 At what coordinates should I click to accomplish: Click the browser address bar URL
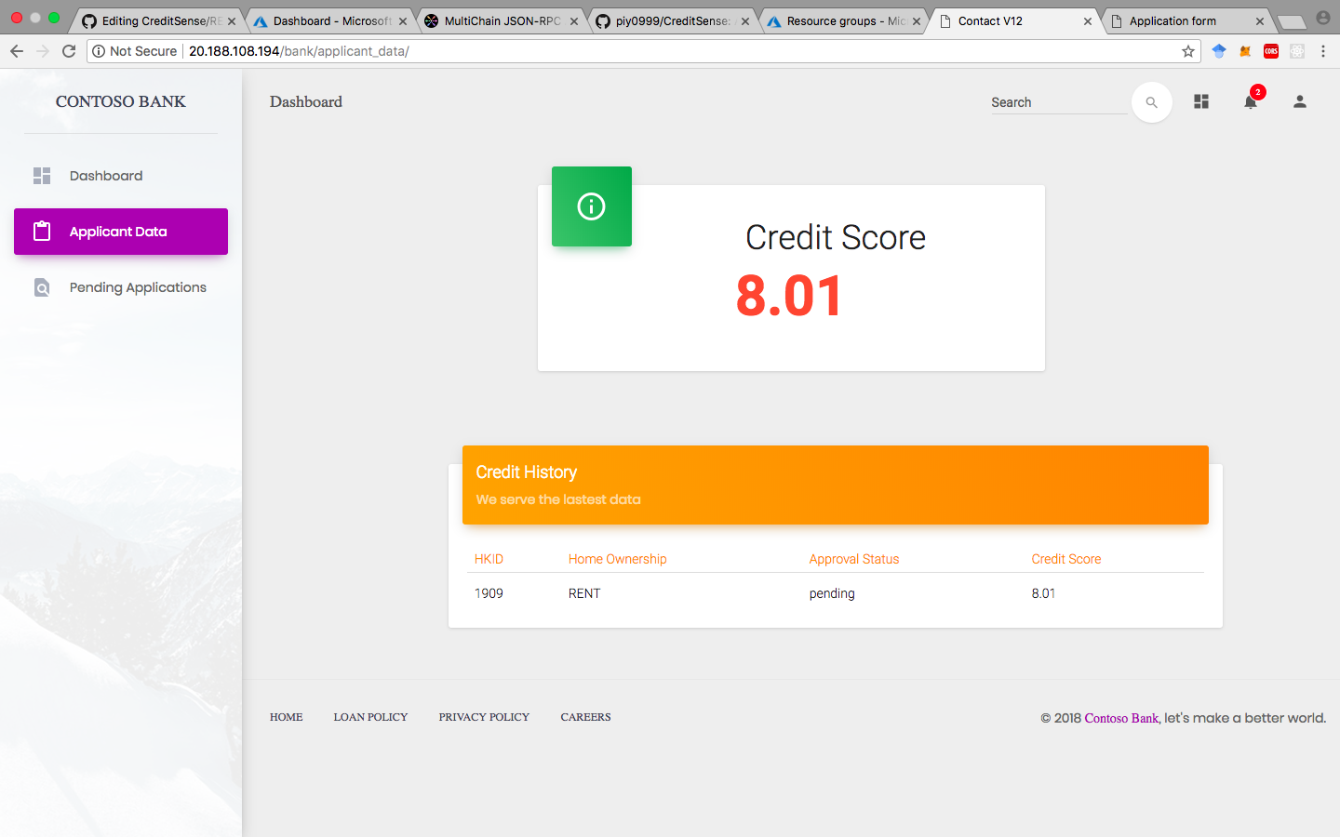tap(299, 51)
